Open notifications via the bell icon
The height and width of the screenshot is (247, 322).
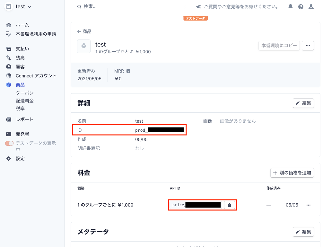(290, 6)
